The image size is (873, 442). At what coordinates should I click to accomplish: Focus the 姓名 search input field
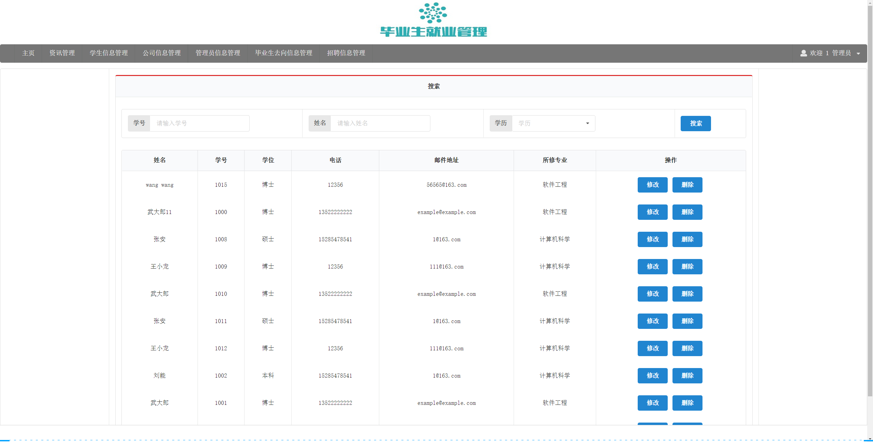point(380,123)
